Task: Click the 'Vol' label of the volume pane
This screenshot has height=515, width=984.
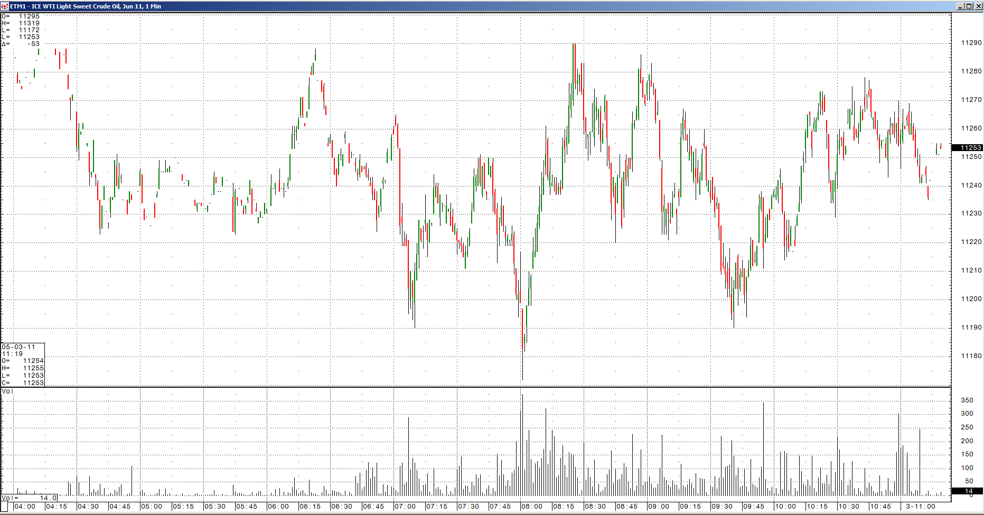Action: tap(7, 391)
